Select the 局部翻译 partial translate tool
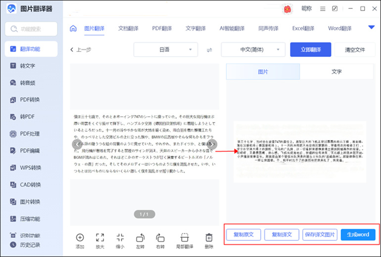Screen dimensions: 381x257 (185, 238)
